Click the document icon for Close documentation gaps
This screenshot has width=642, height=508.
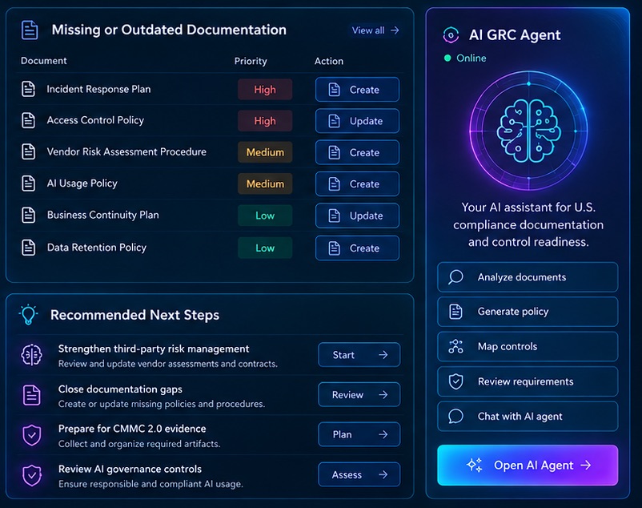31,395
